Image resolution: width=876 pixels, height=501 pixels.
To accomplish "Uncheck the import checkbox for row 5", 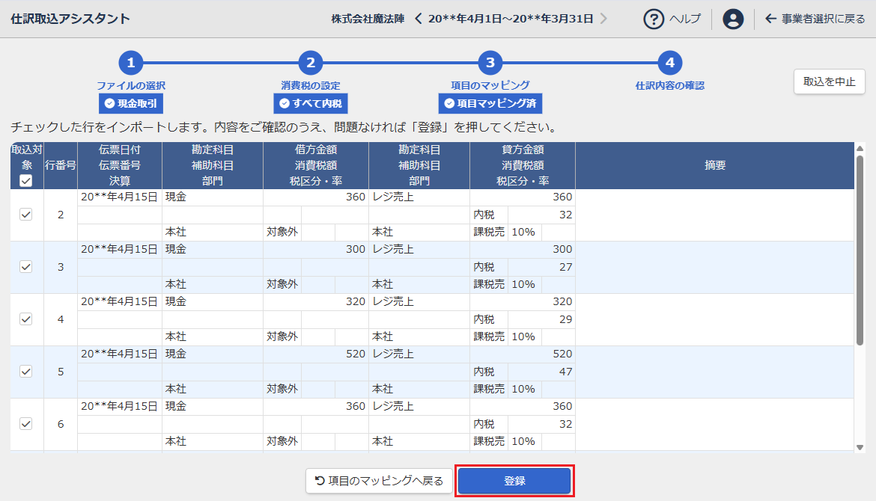I will click(x=26, y=372).
